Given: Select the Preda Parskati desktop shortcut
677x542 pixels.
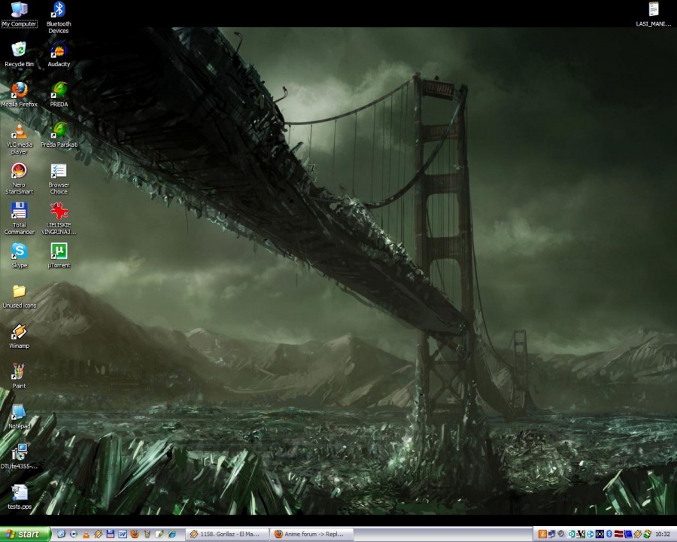Looking at the screenshot, I should (x=59, y=135).
